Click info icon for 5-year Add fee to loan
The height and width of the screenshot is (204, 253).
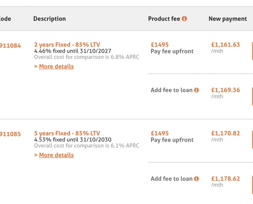(x=196, y=178)
